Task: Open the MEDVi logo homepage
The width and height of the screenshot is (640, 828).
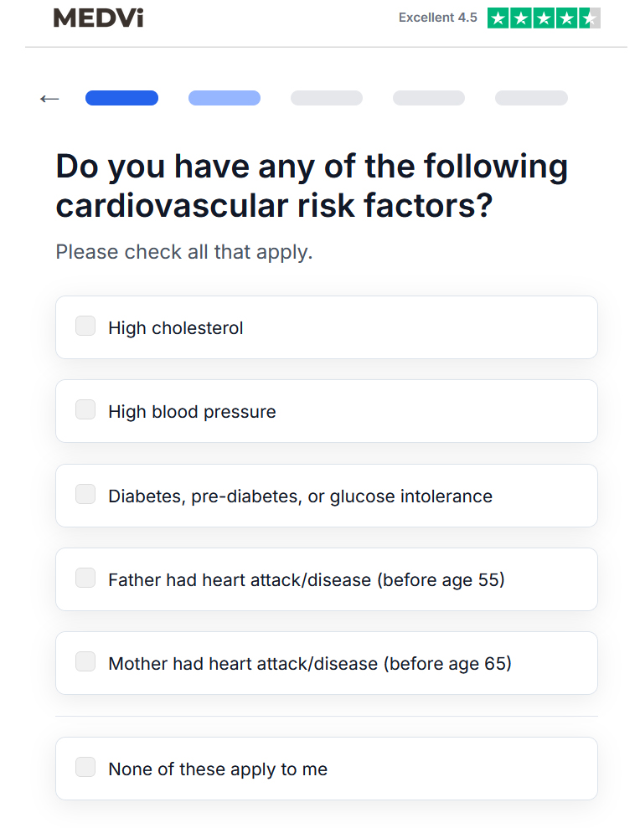Action: (x=98, y=18)
